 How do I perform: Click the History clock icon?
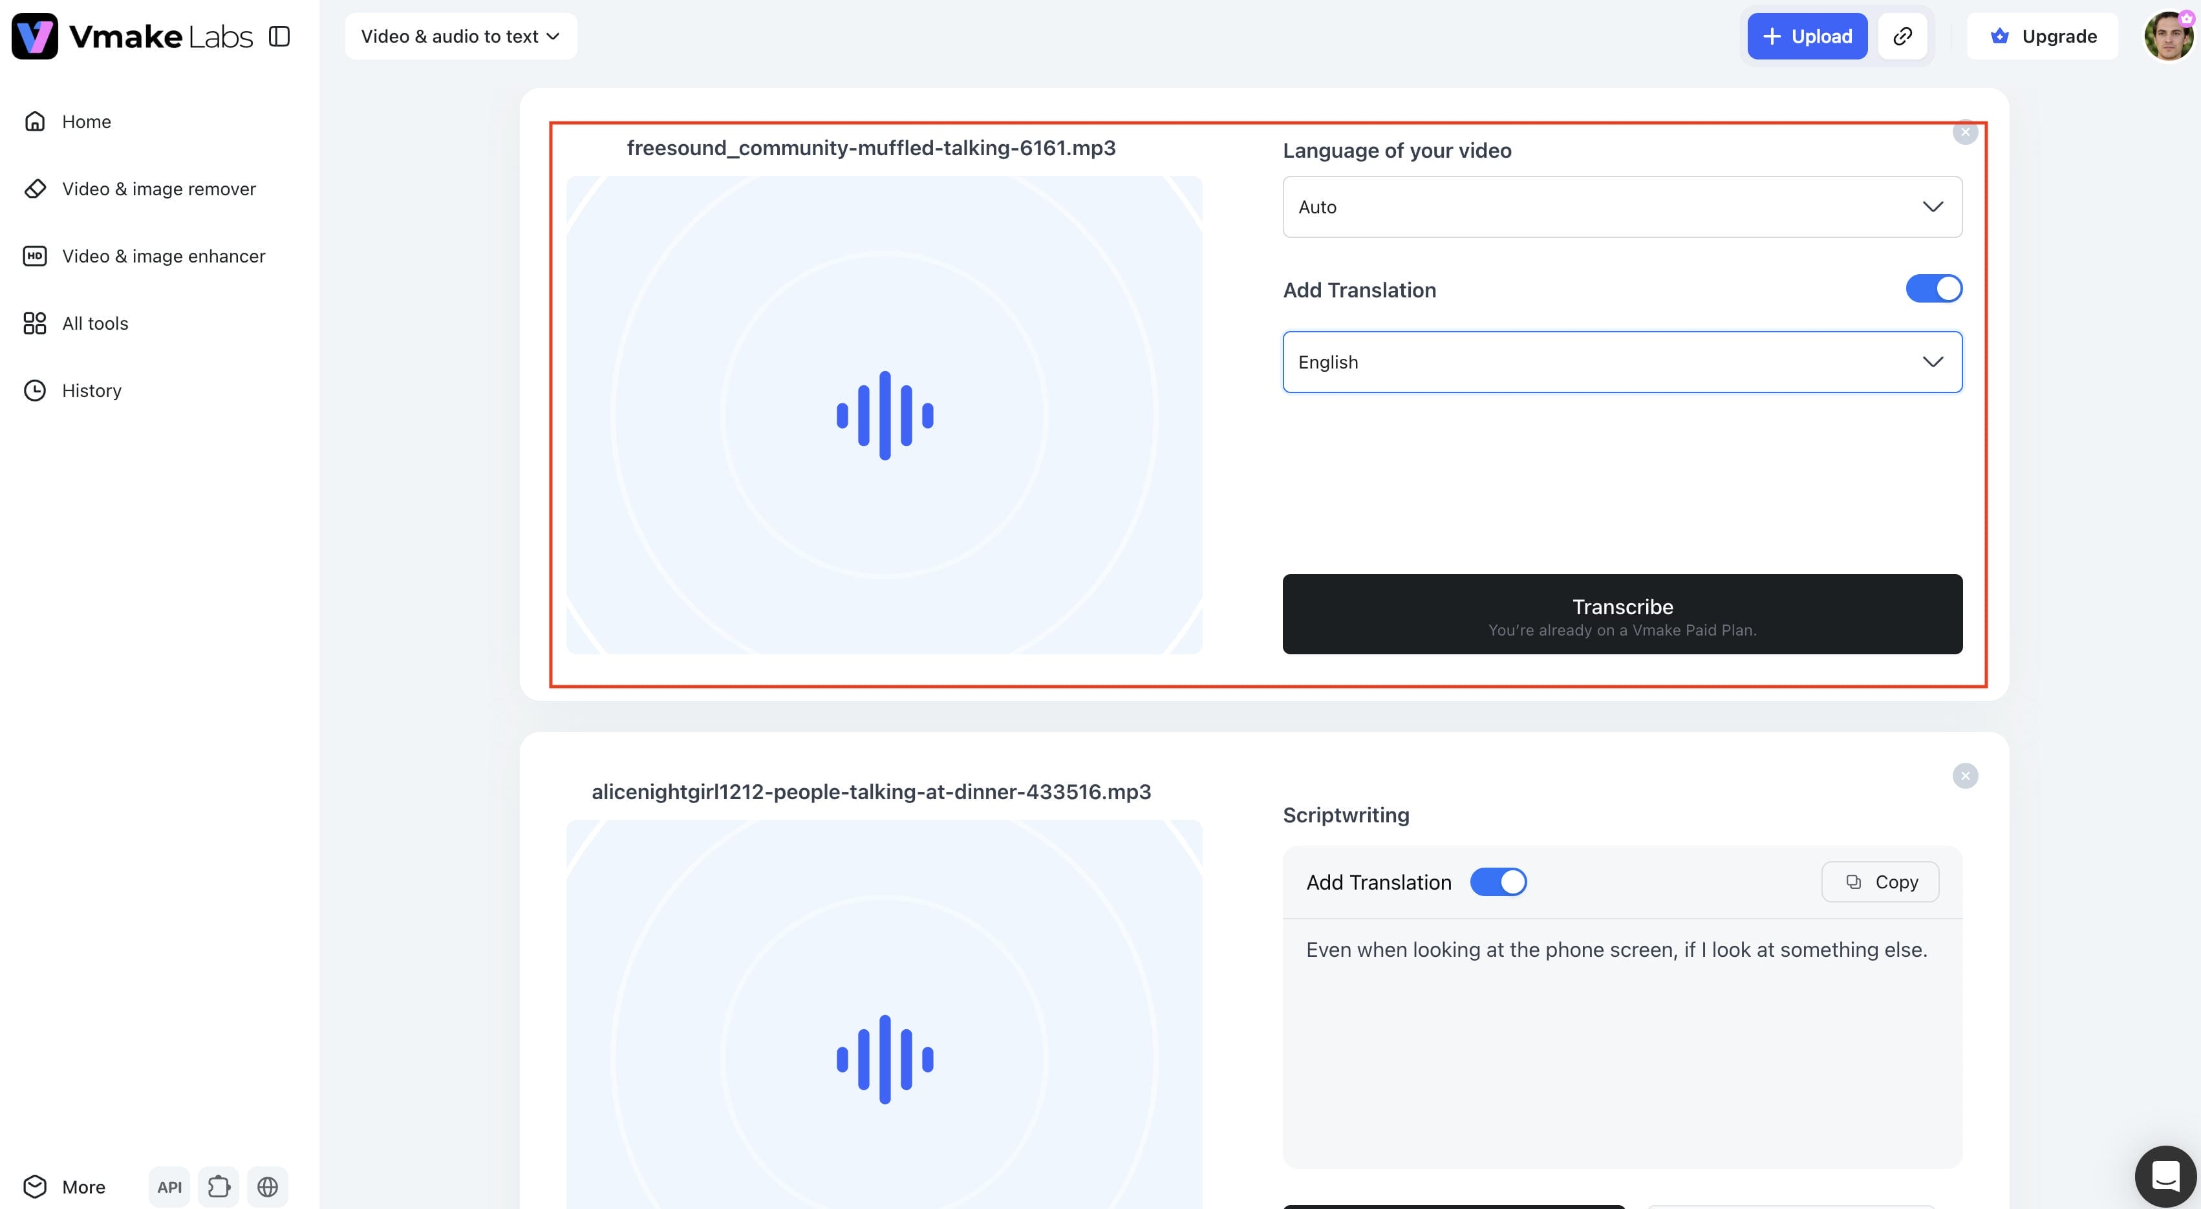pyautogui.click(x=35, y=391)
